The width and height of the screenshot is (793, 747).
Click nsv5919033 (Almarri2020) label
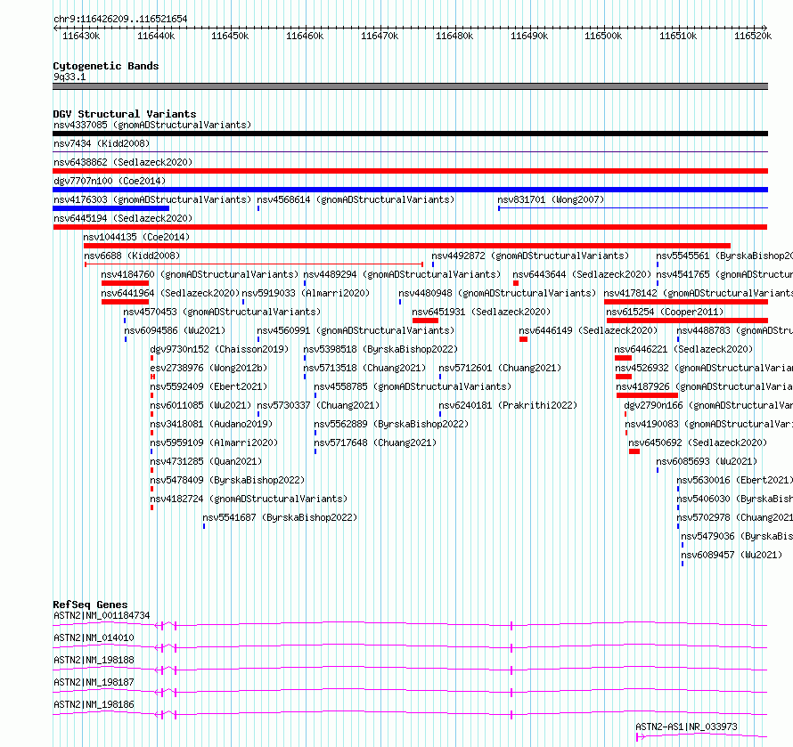(306, 293)
